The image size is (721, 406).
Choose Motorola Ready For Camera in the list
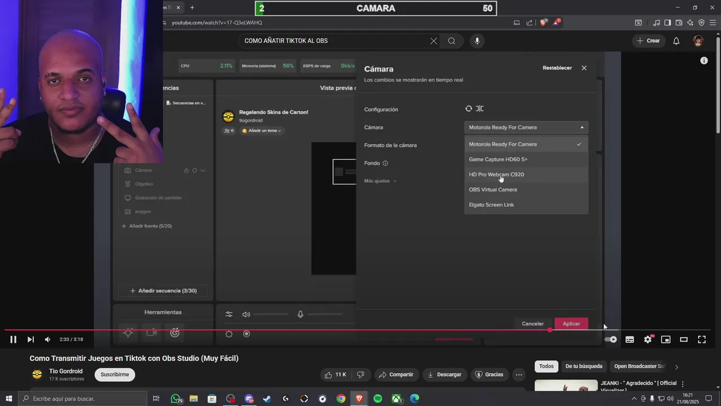click(x=526, y=144)
